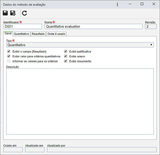This screenshot has width=160, height=155.
Task: Toggle Exibir o campo [Resultado] checkbox
Action: 9,51
